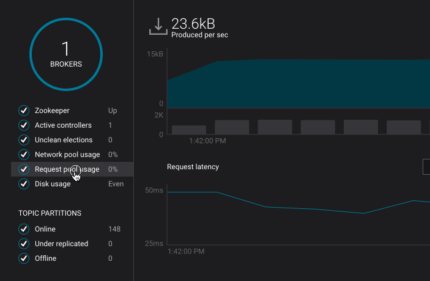Click the Active controllers check icon
430x281 pixels.
click(24, 125)
